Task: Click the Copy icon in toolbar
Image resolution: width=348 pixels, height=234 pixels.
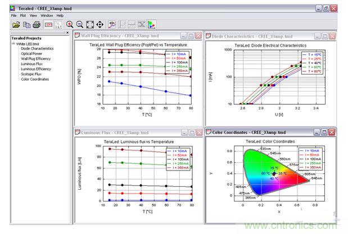Action: point(26,24)
